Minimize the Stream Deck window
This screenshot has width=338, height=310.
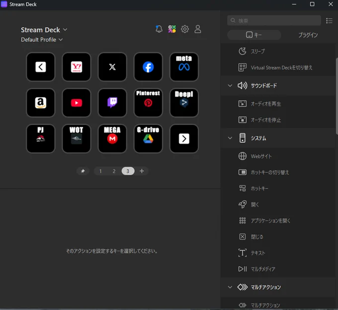[x=294, y=4]
